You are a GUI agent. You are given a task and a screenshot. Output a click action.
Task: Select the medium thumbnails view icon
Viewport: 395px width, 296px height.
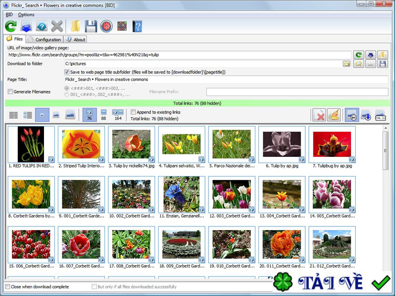tap(56, 115)
